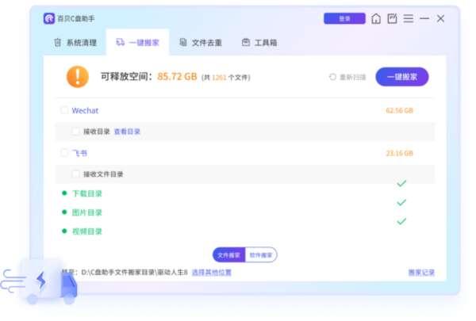
Task: Open the hamburger menu icon
Action: click(408, 18)
